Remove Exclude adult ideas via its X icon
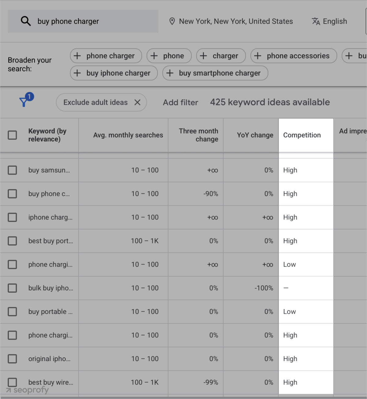367x399 pixels. (x=137, y=102)
